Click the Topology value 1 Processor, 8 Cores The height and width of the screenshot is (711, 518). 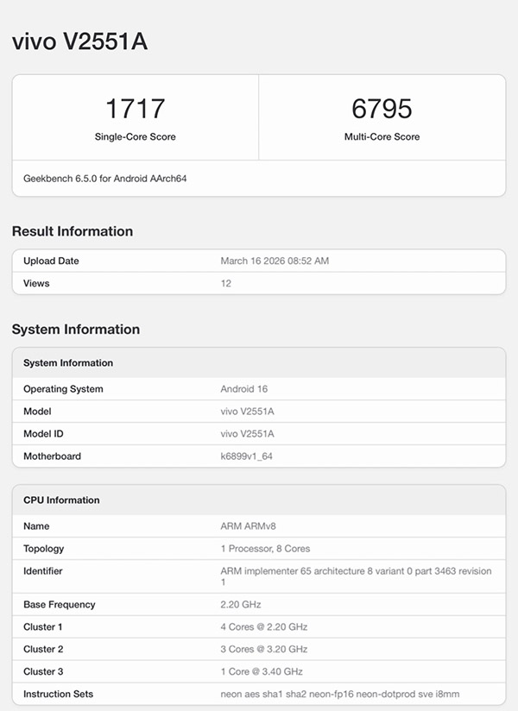coord(265,549)
